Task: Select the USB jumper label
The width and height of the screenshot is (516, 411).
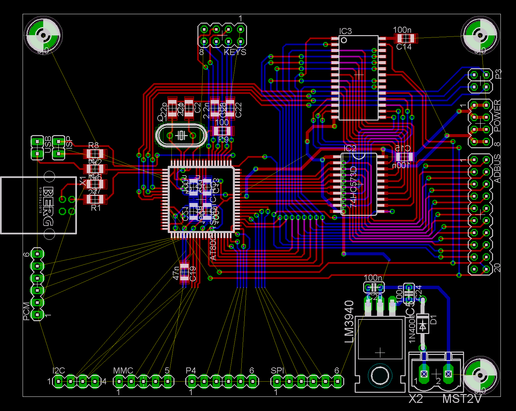Action: point(48,145)
